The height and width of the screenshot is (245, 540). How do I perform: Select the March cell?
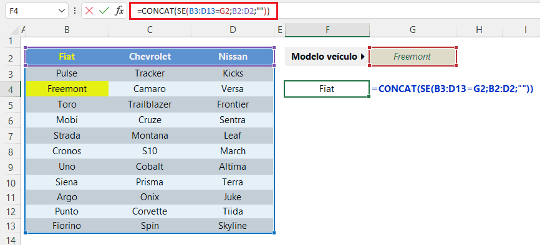pos(233,151)
